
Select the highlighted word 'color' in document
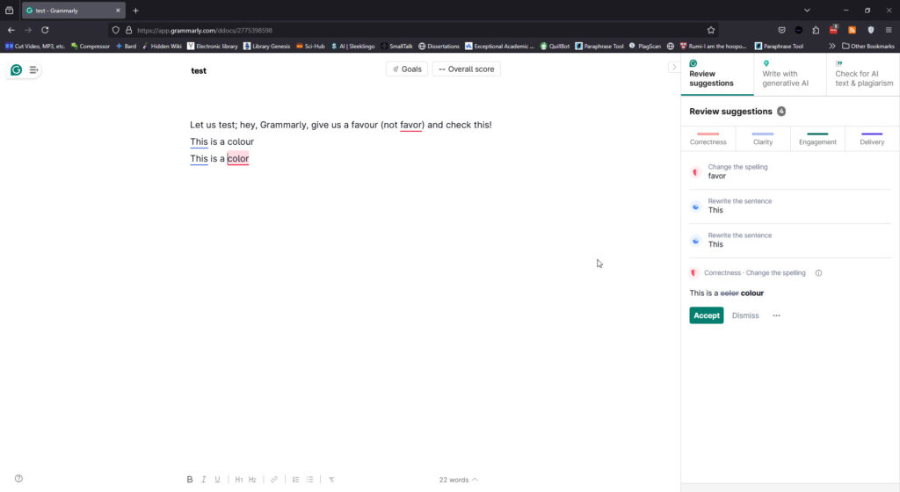(x=237, y=159)
